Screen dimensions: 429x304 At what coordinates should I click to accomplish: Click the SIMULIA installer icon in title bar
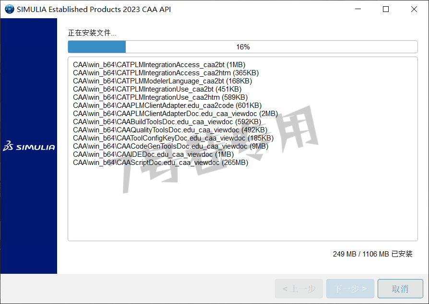(10, 9)
